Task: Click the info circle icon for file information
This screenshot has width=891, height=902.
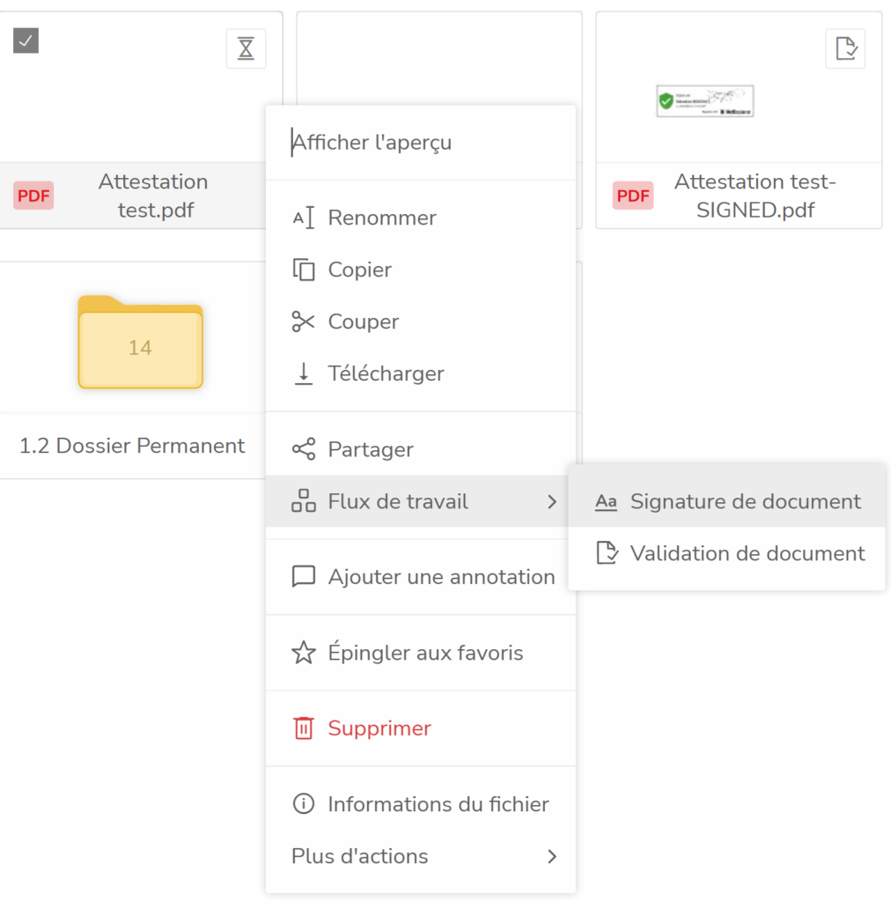Action: [303, 804]
